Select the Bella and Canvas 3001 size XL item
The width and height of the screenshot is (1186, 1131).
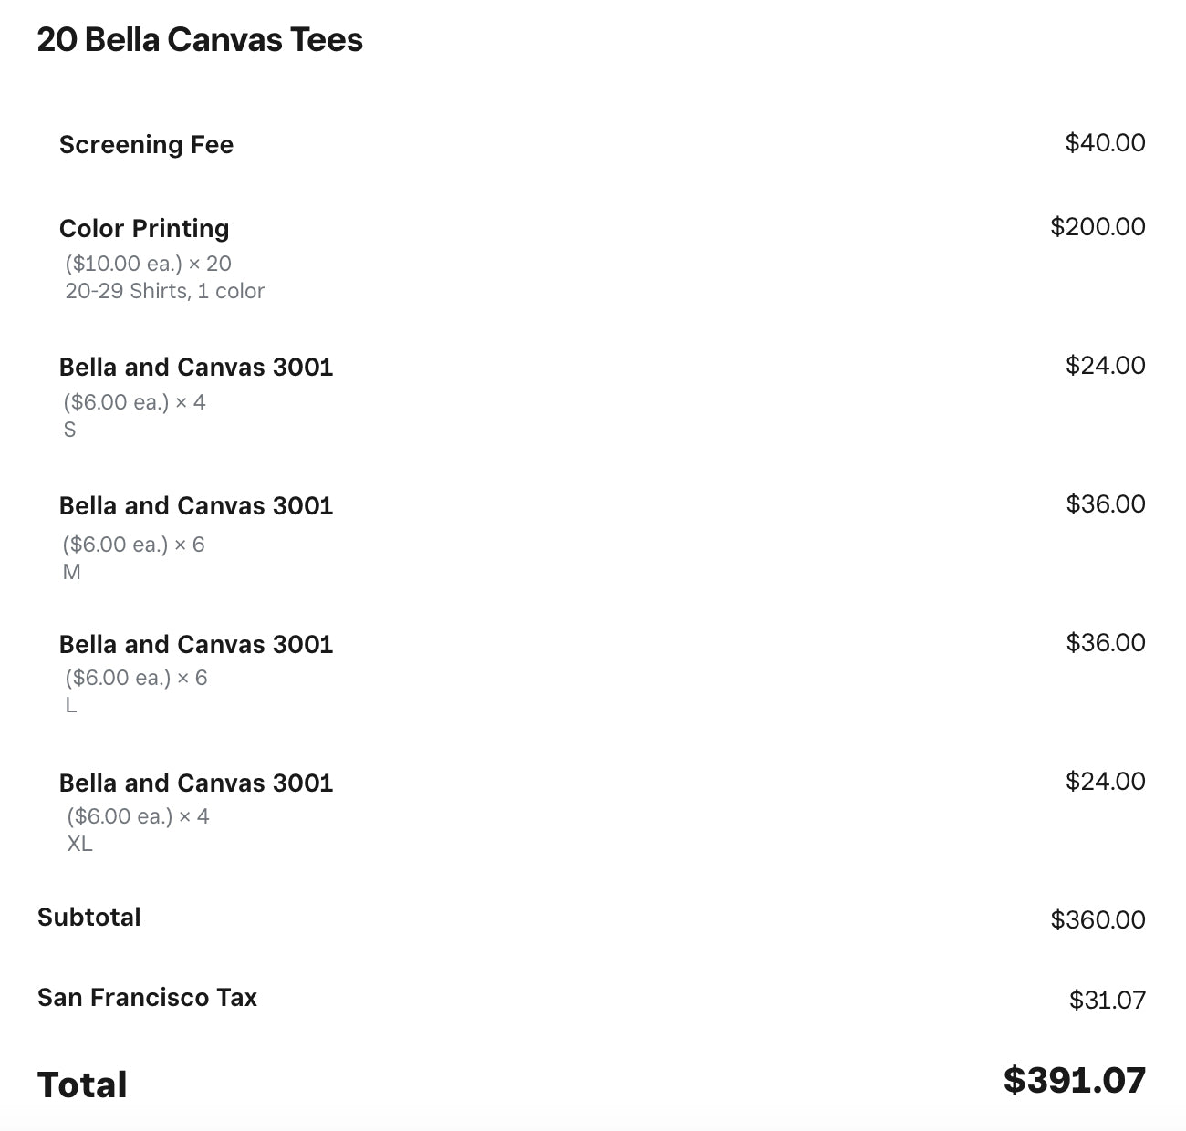pyautogui.click(x=196, y=783)
